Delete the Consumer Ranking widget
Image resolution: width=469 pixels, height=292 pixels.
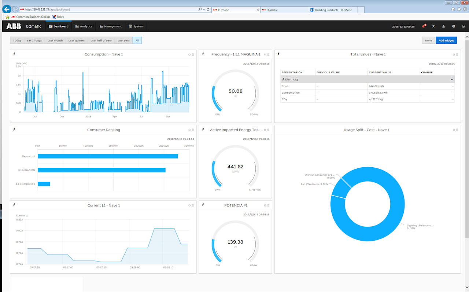(x=193, y=130)
